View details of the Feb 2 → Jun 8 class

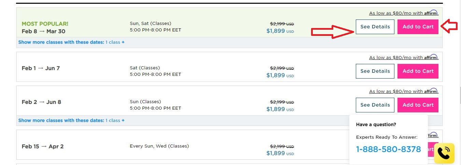[x=375, y=105]
